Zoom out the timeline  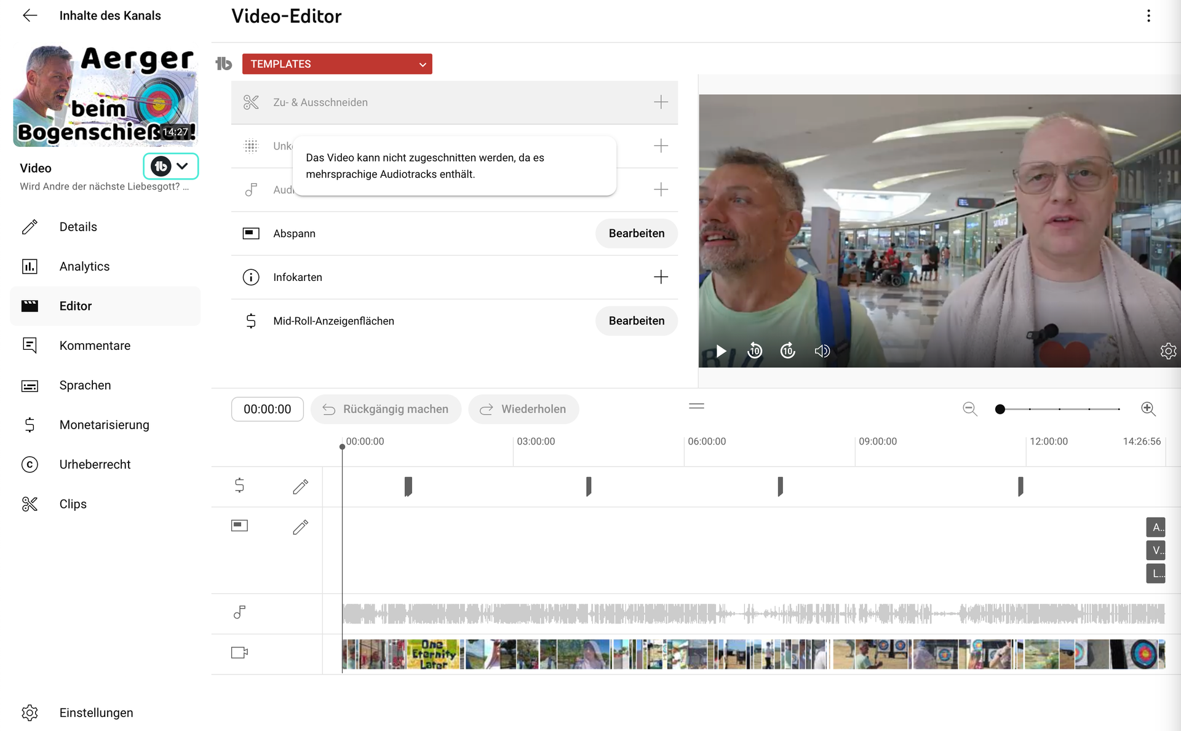pyautogui.click(x=970, y=409)
